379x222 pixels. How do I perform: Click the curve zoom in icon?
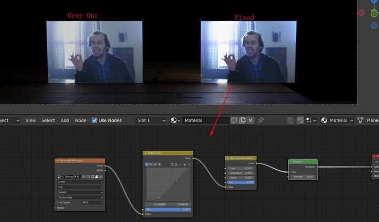pyautogui.click(x=172, y=164)
